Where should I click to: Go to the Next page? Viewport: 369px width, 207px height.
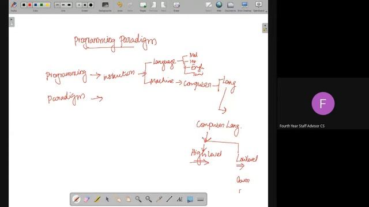click(164, 6)
